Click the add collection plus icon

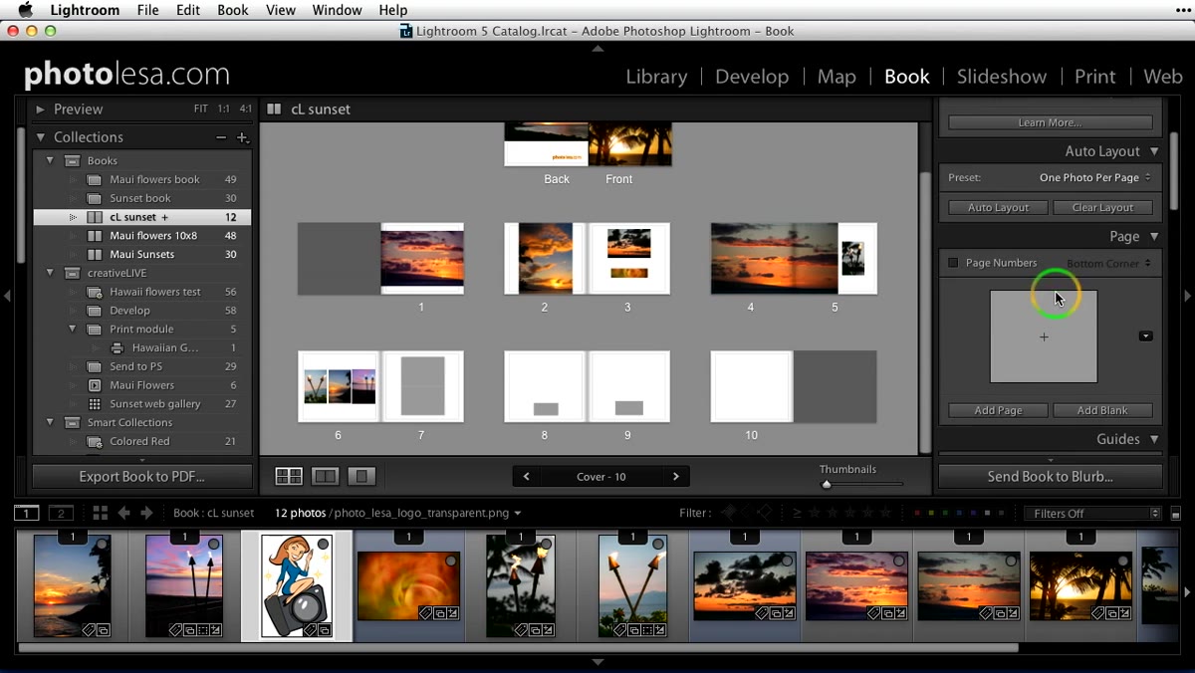tap(242, 137)
